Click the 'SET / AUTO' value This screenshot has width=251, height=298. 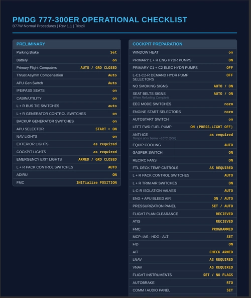[x=222, y=206]
